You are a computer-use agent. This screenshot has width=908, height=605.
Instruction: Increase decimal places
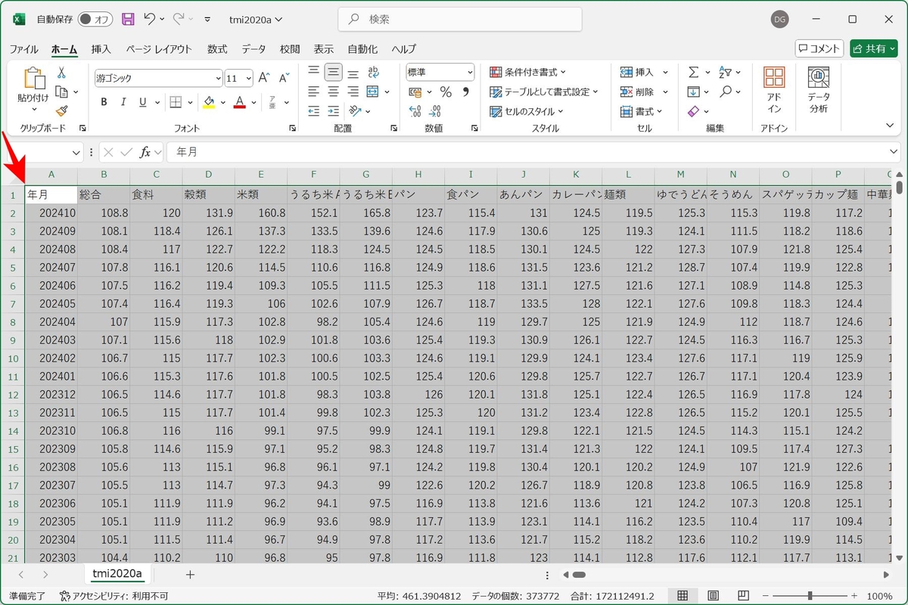click(415, 111)
